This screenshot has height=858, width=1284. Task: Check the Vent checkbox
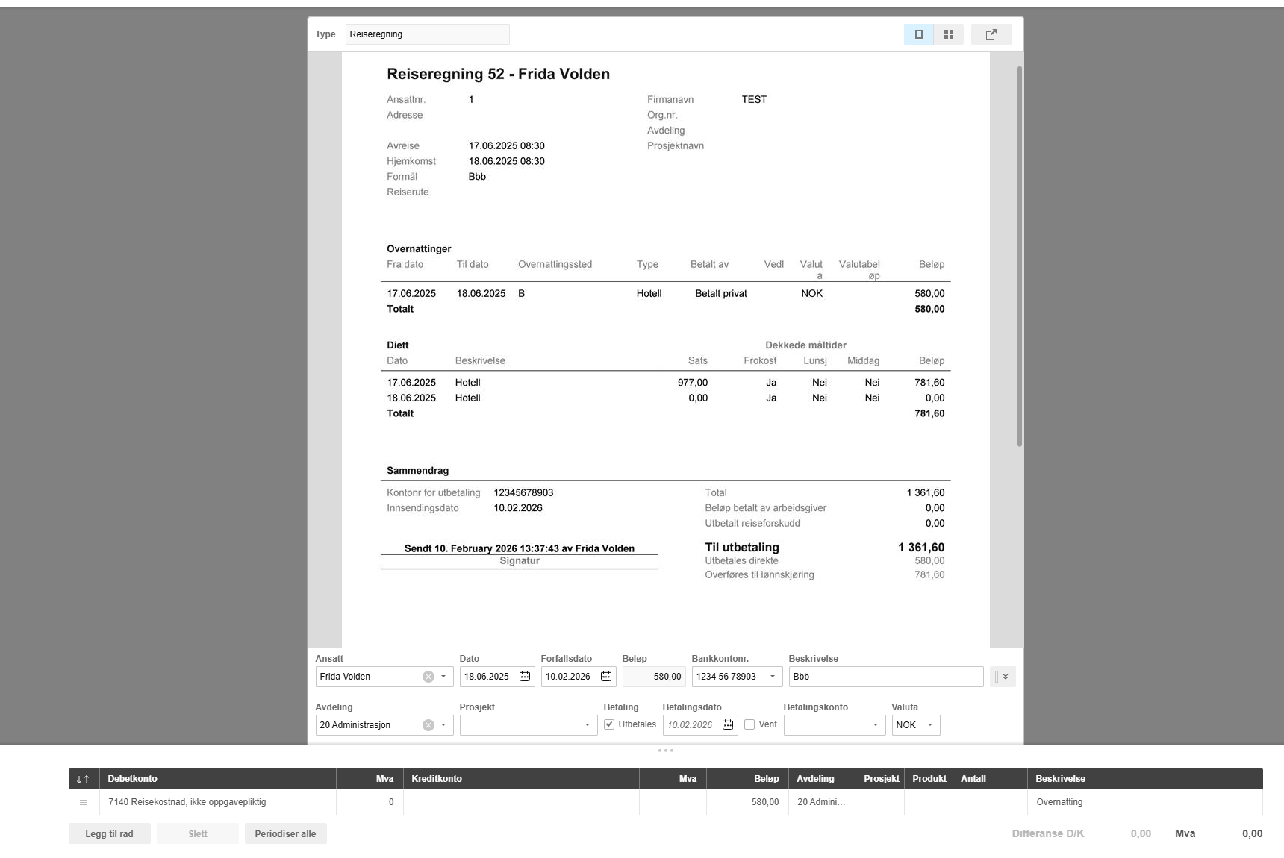click(749, 724)
